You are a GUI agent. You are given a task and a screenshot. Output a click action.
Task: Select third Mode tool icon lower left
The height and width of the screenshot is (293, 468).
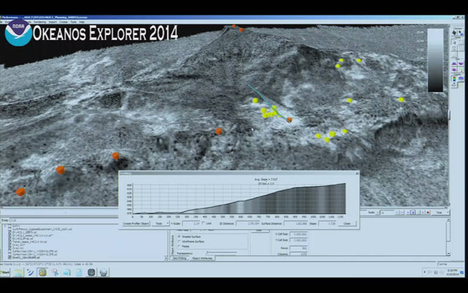(455, 48)
